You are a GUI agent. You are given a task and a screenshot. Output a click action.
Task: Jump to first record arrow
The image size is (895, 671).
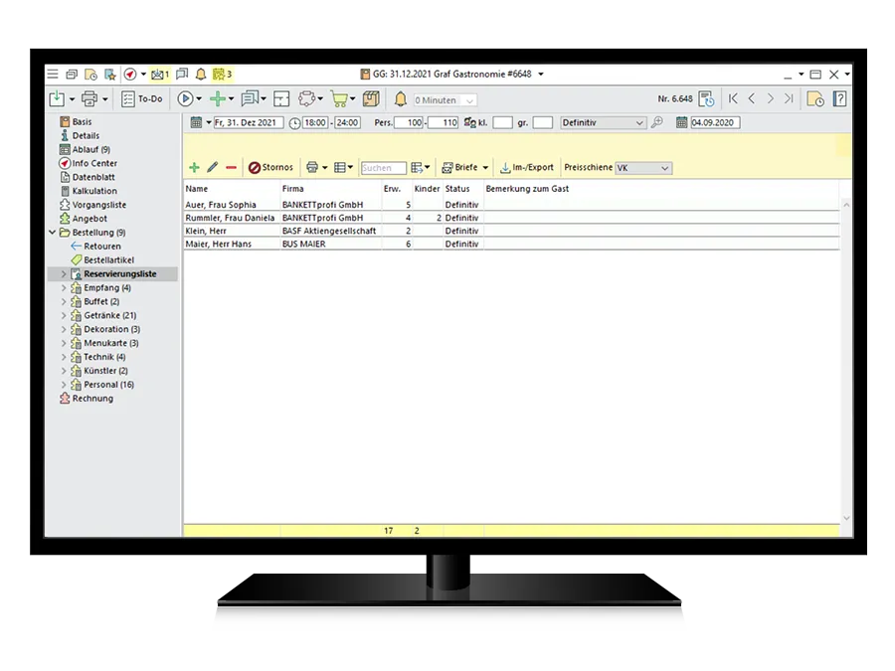pyautogui.click(x=733, y=98)
